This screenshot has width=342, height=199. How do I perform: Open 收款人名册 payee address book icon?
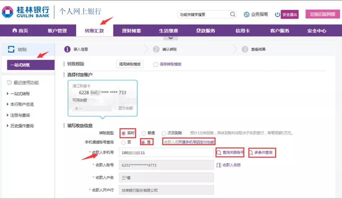coord(219,165)
